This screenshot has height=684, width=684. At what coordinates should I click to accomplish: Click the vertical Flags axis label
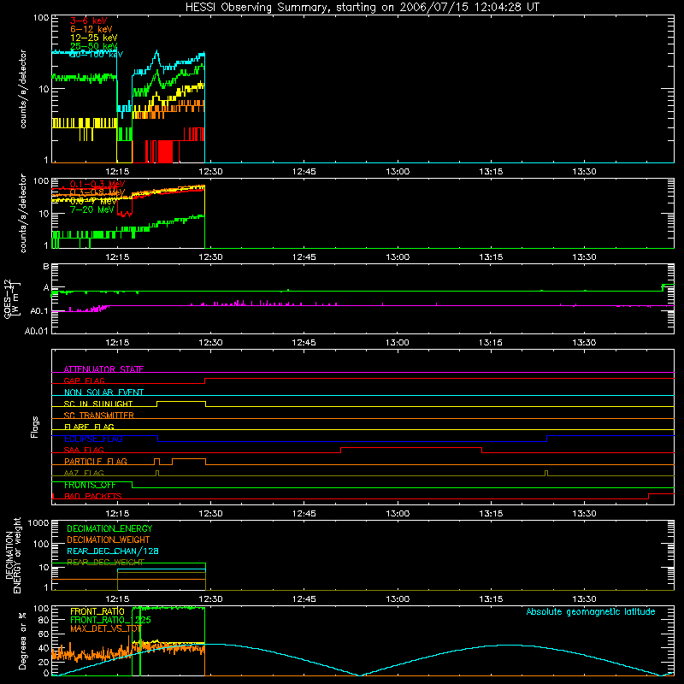click(x=35, y=427)
